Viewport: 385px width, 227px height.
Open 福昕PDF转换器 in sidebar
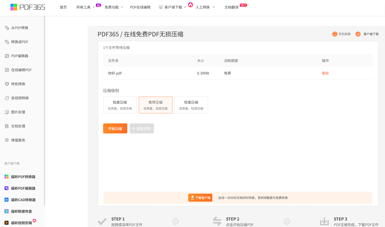coord(23,177)
